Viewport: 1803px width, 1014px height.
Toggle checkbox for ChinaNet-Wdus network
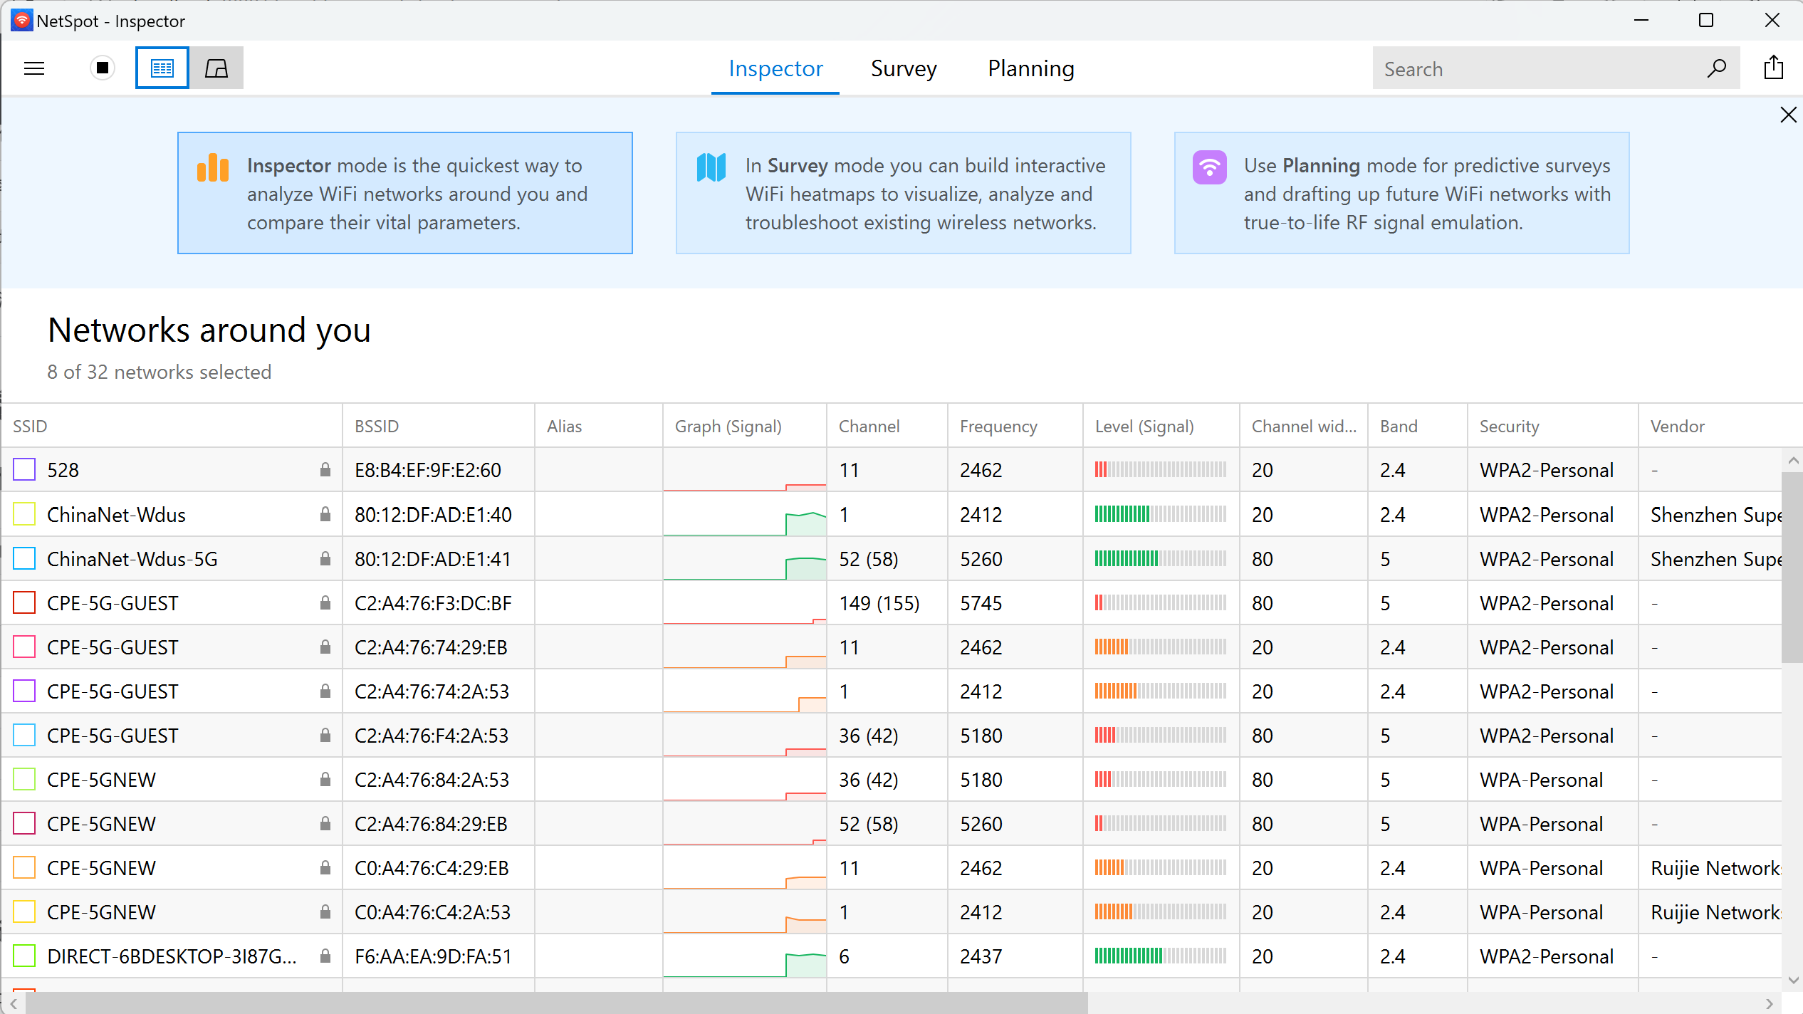pos(24,514)
